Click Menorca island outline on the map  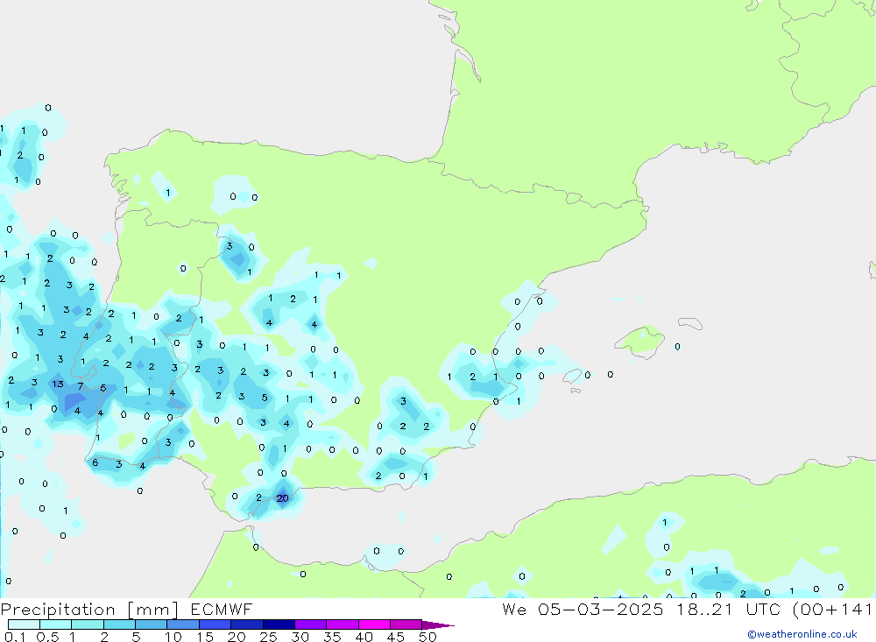click(690, 323)
